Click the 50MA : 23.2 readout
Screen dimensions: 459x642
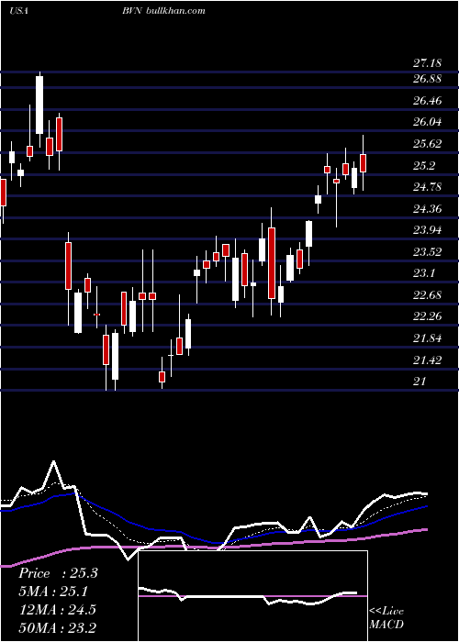[x=57, y=627]
